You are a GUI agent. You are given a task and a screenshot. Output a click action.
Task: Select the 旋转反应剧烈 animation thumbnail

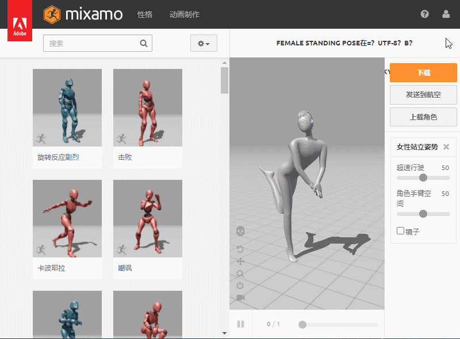(67, 107)
